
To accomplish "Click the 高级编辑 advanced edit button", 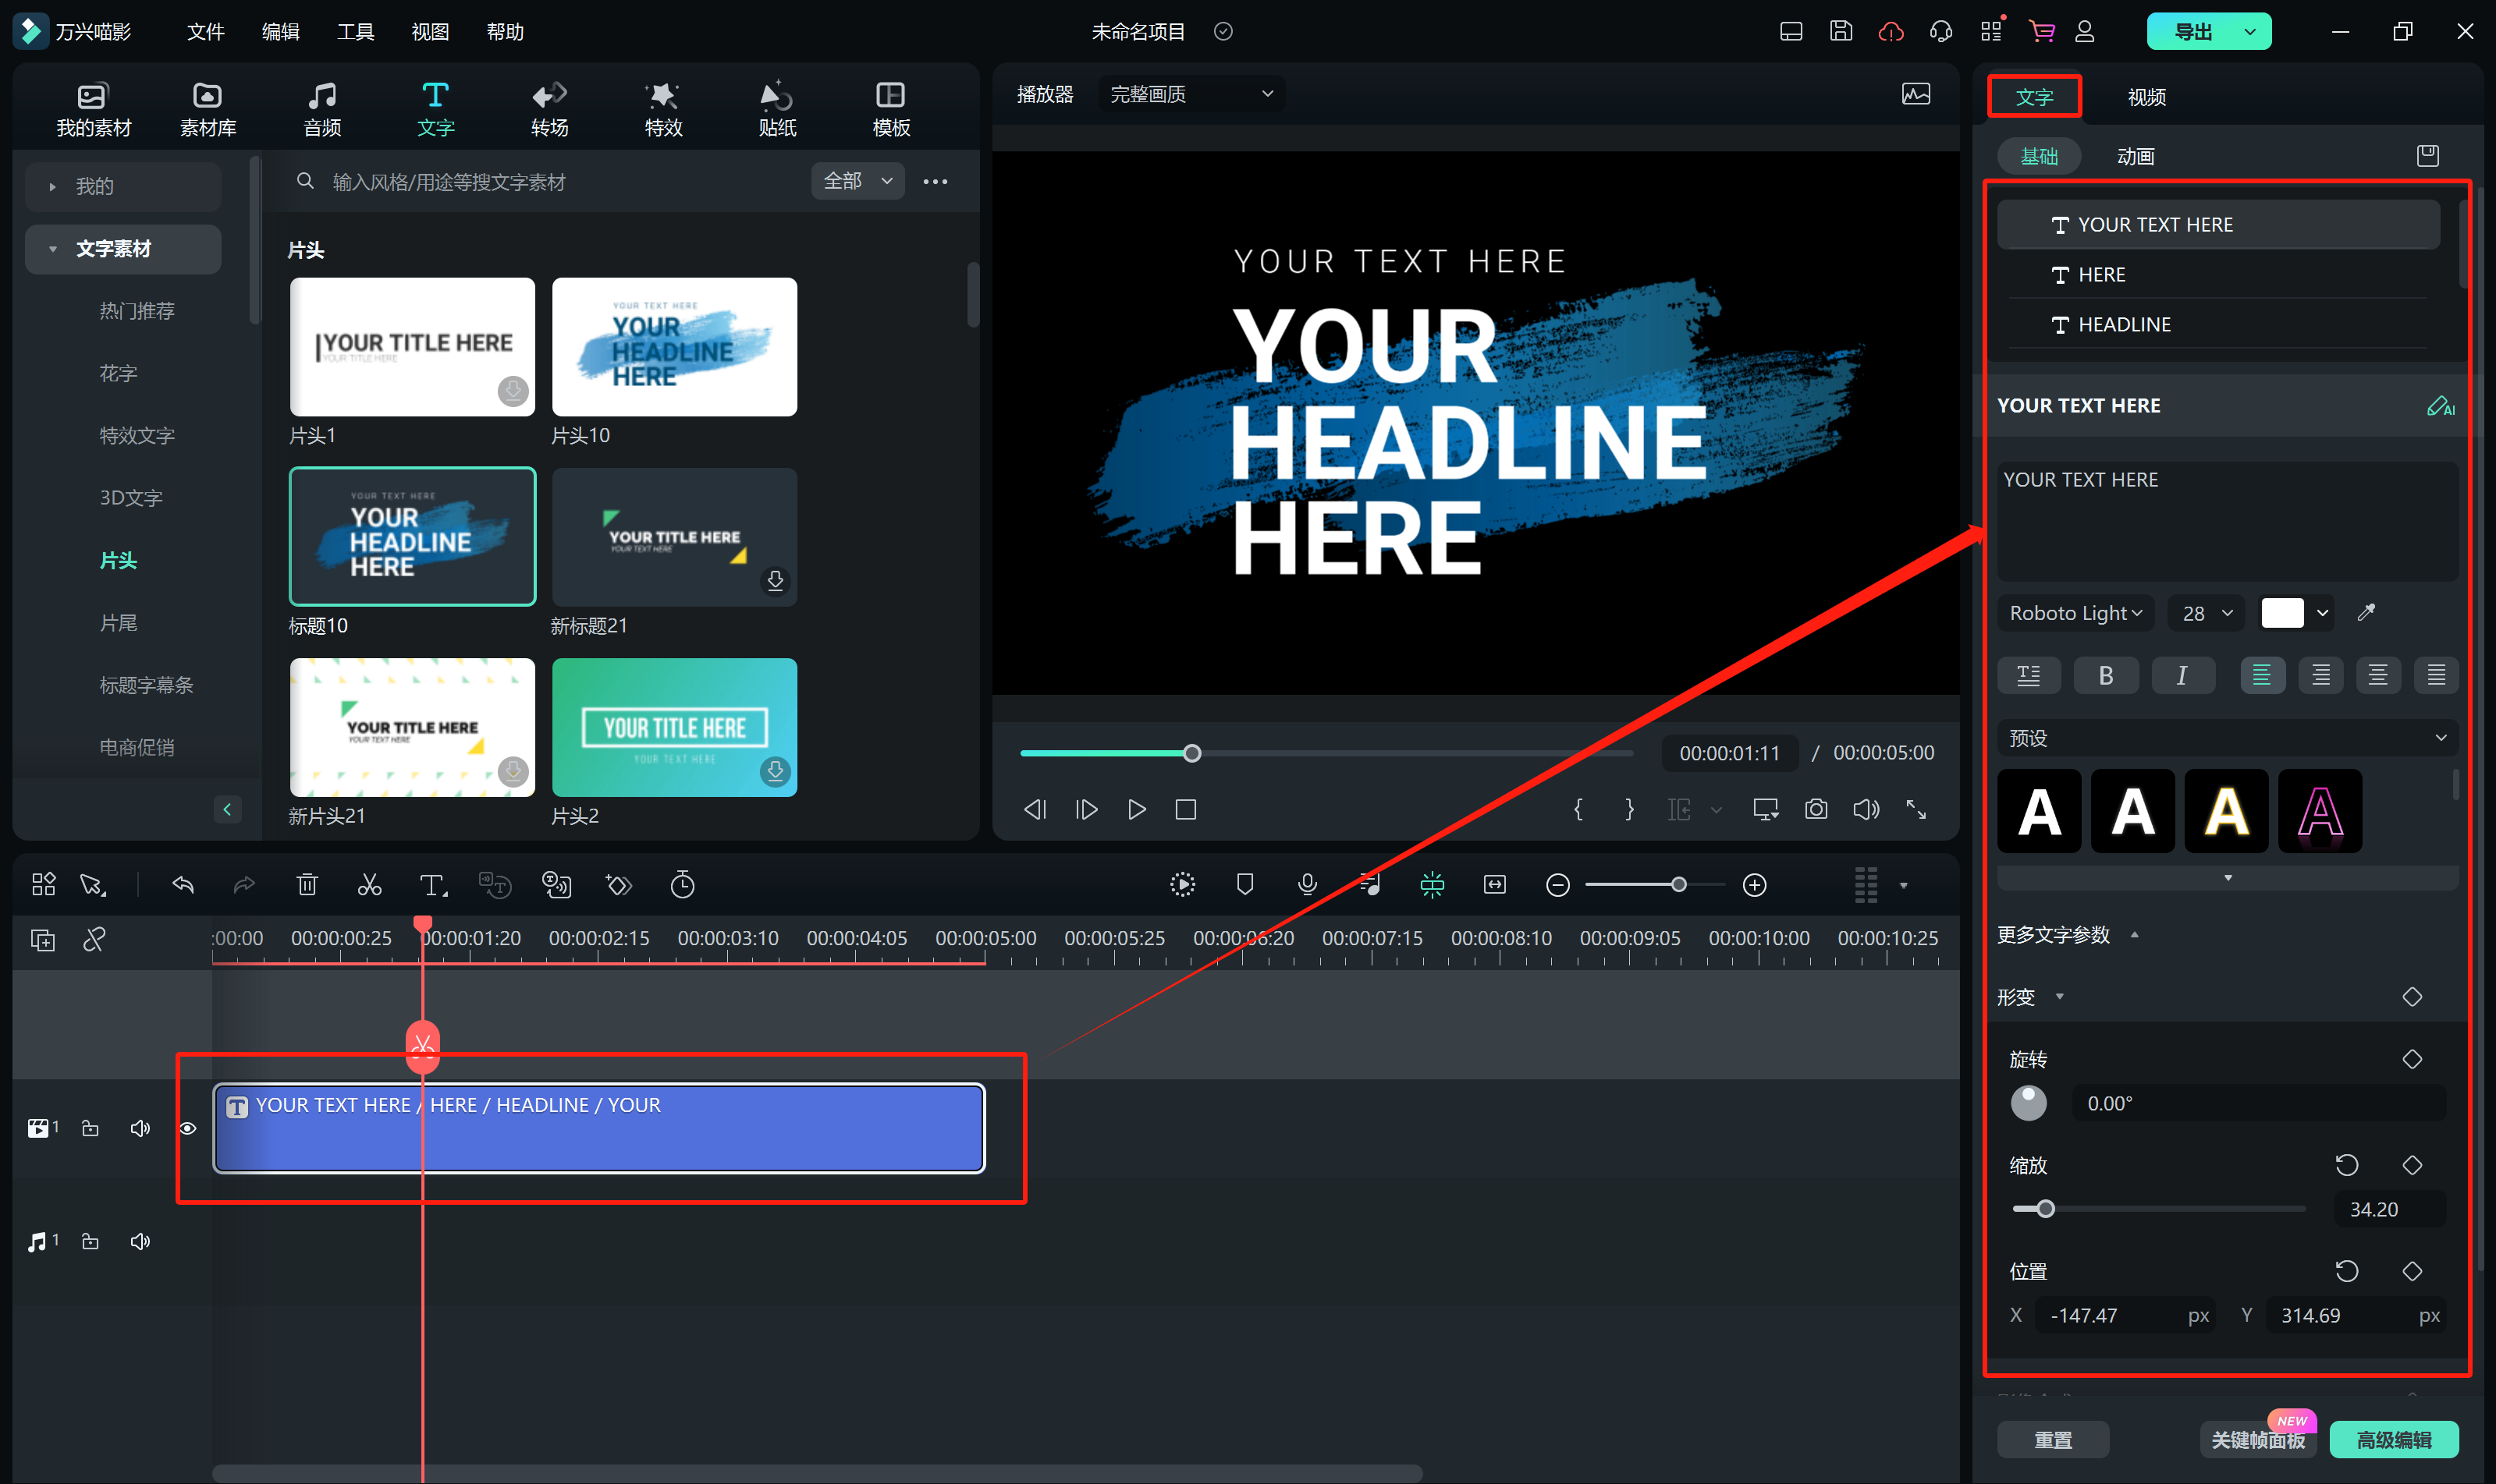I will pyautogui.click(x=2393, y=1439).
